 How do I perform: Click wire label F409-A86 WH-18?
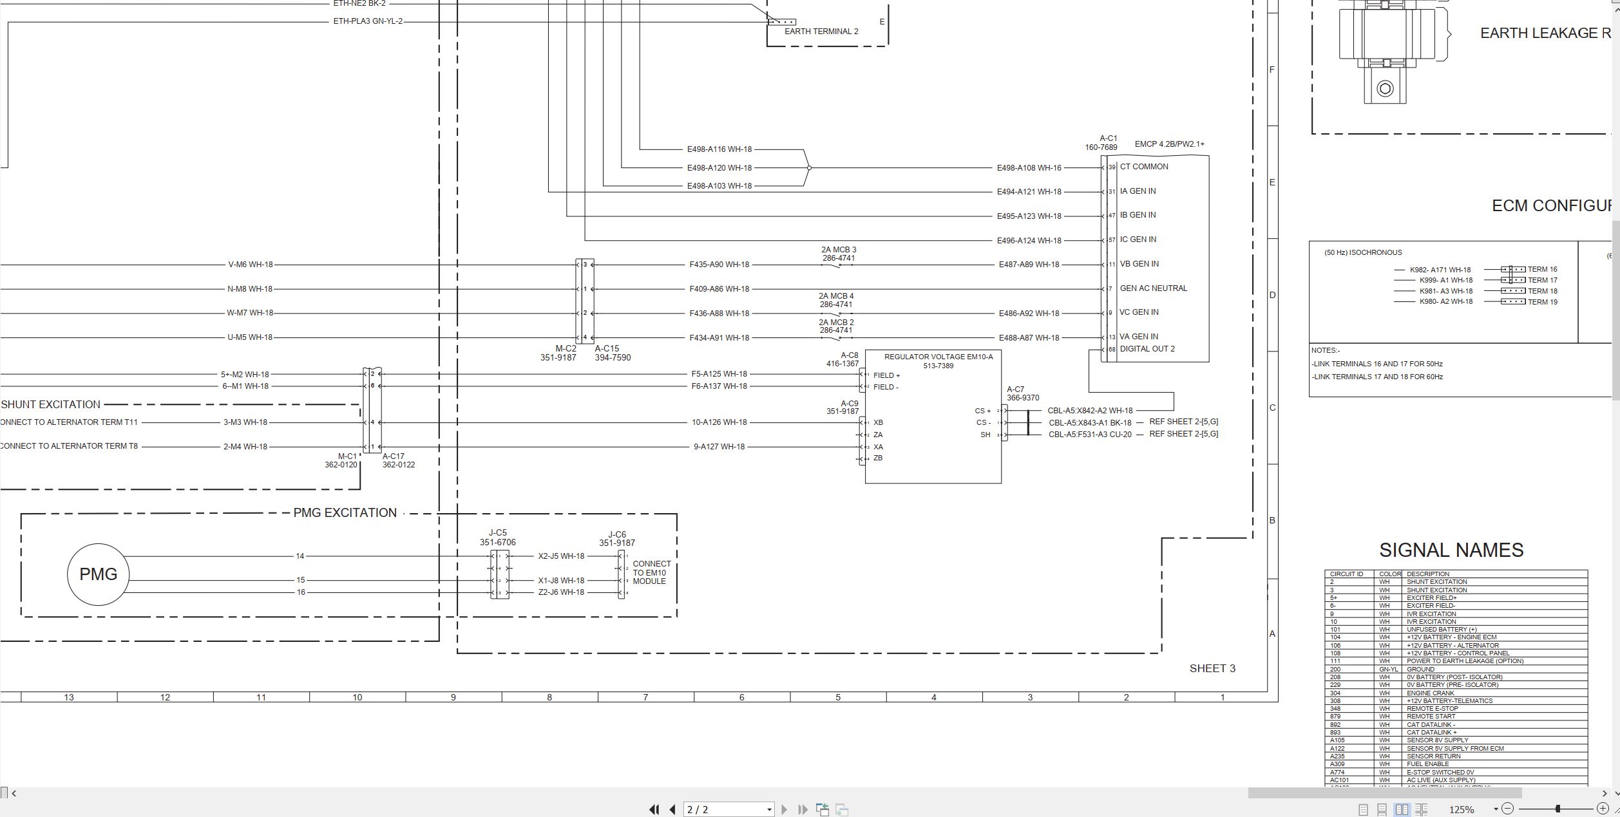(x=719, y=289)
